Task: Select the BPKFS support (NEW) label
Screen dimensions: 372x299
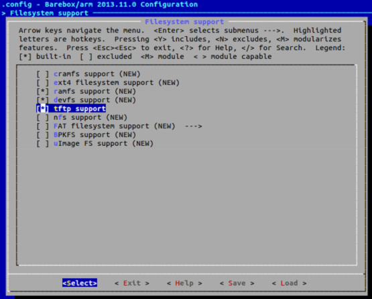Action: (95, 135)
